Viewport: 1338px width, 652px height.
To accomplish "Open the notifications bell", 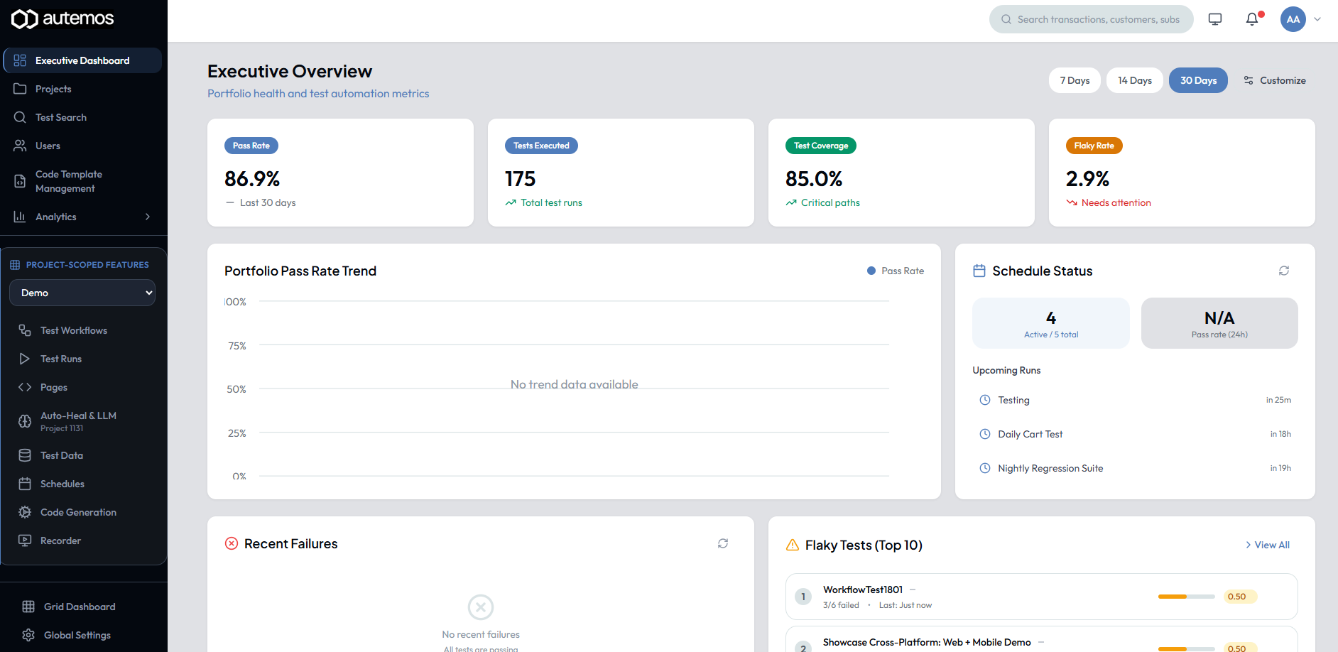I will [1252, 19].
